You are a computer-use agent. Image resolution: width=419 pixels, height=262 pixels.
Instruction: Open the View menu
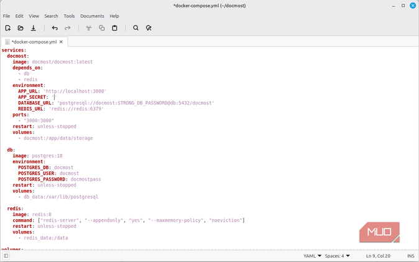[34, 16]
